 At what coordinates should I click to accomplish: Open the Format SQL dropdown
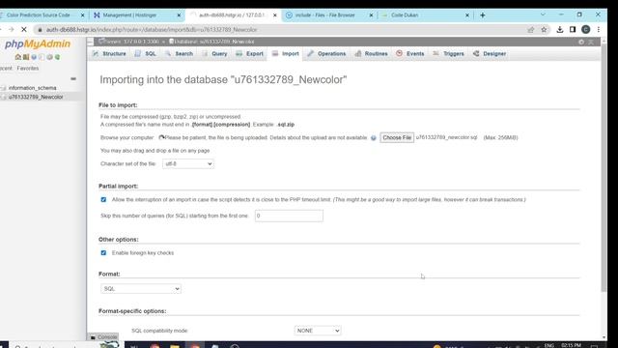141,289
